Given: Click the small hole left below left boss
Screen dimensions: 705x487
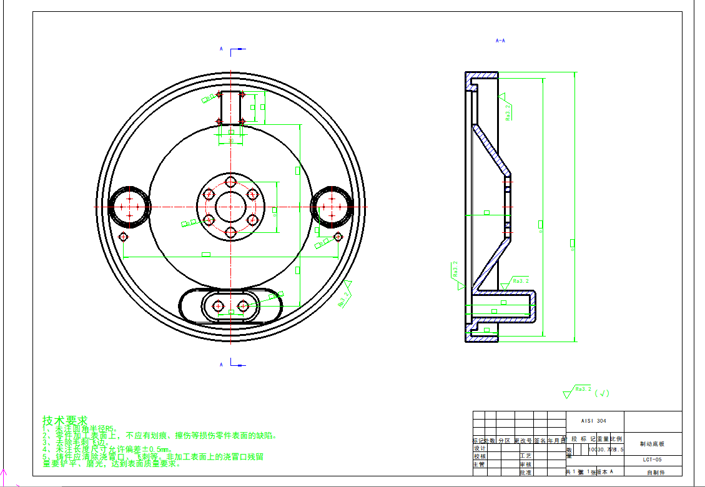Looking at the screenshot, I should click(124, 236).
